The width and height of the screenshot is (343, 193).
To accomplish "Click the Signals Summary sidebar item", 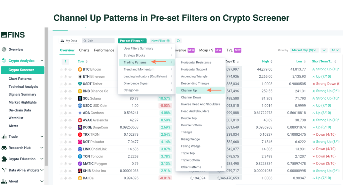I will point(22,94).
